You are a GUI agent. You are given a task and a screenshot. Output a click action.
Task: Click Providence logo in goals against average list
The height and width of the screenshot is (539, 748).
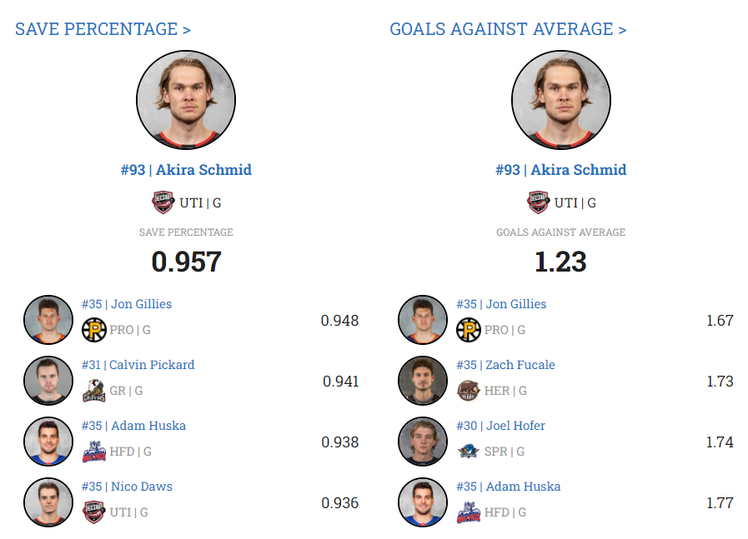(x=469, y=330)
